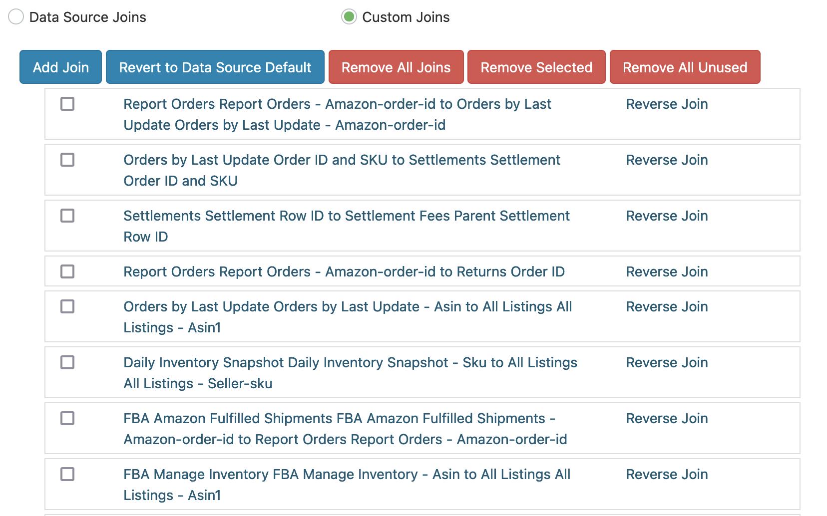Click the Remove All Joins button
Screen dimensions: 827x516
pyautogui.click(x=396, y=67)
